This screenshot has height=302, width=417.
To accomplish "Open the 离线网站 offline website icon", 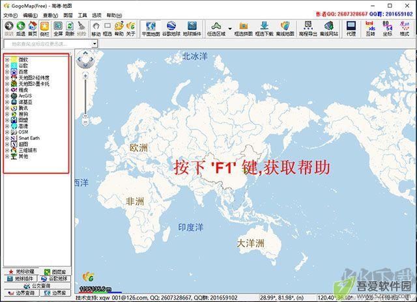I will coord(329,29).
